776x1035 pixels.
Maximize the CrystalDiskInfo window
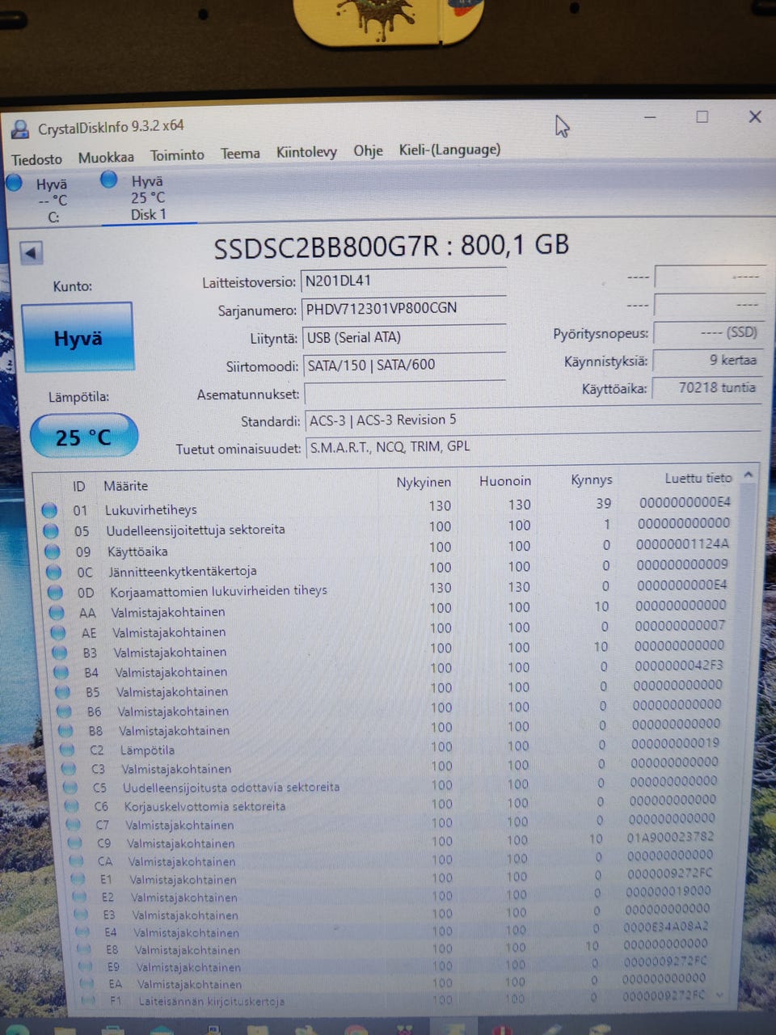[x=702, y=117]
